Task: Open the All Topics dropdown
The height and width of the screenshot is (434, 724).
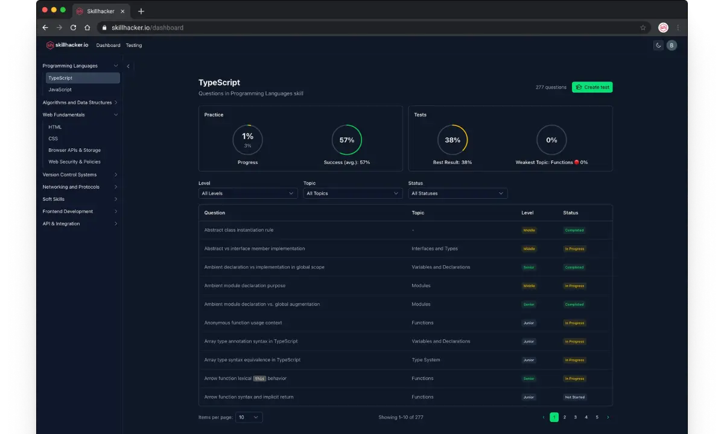Action: 353,193
